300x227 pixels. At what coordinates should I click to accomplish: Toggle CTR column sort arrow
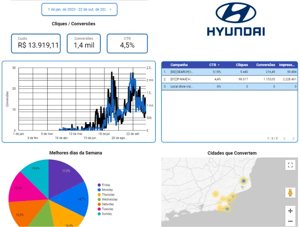[x=219, y=65]
